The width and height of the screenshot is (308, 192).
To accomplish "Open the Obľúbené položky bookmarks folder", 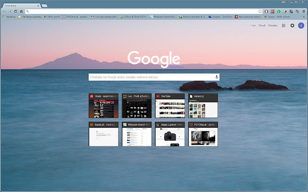I will click(30, 17).
